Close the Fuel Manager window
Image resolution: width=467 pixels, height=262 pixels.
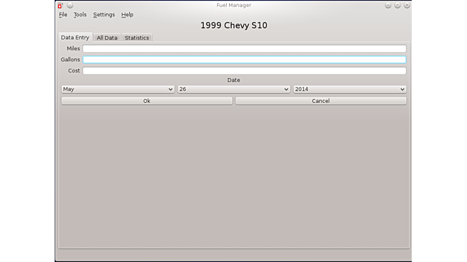coord(407,6)
